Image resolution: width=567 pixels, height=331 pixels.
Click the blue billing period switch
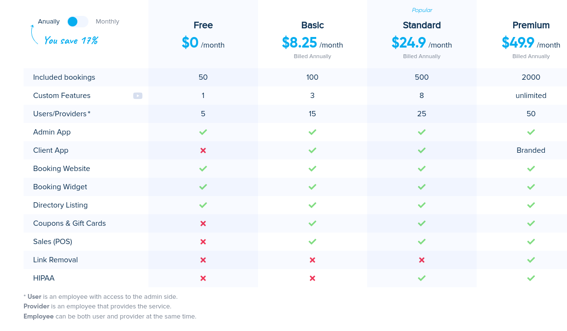click(x=78, y=21)
